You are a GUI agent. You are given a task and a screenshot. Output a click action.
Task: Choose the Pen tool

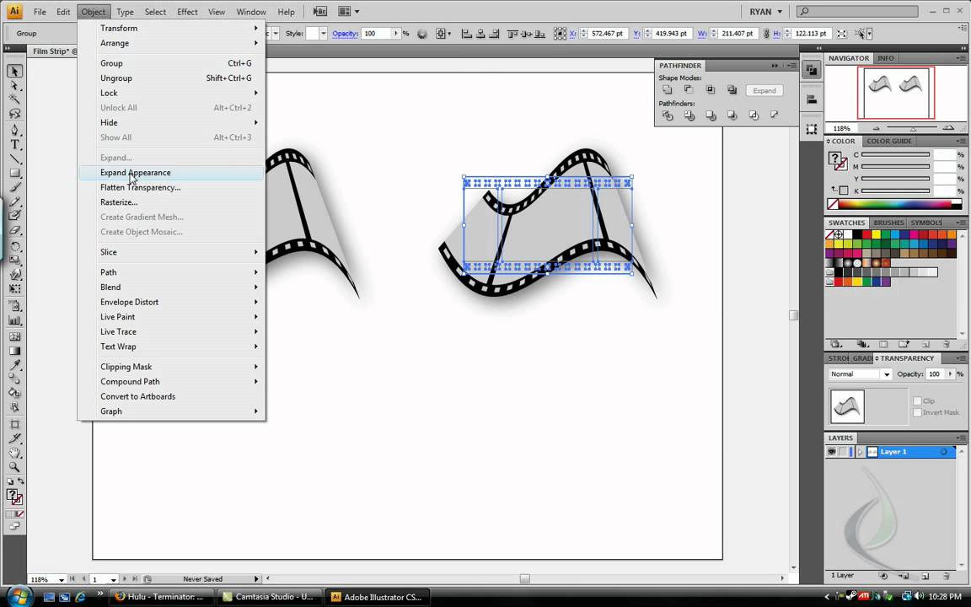14,131
